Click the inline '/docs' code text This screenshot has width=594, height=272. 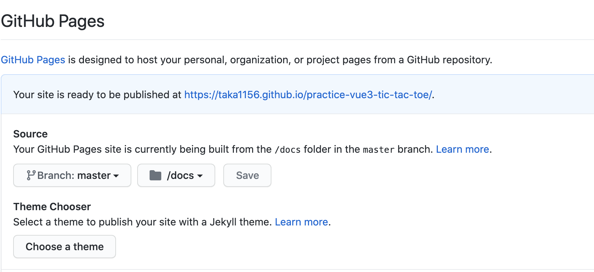tap(288, 149)
